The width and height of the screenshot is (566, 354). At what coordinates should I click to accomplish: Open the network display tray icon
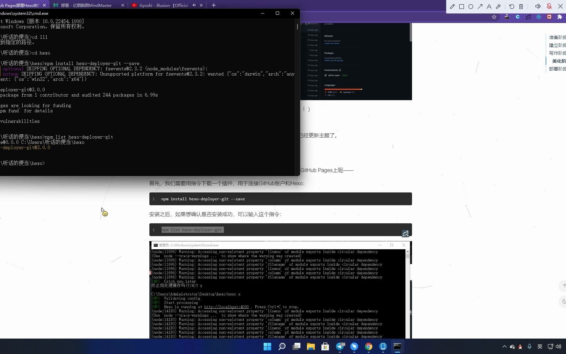coord(551,346)
